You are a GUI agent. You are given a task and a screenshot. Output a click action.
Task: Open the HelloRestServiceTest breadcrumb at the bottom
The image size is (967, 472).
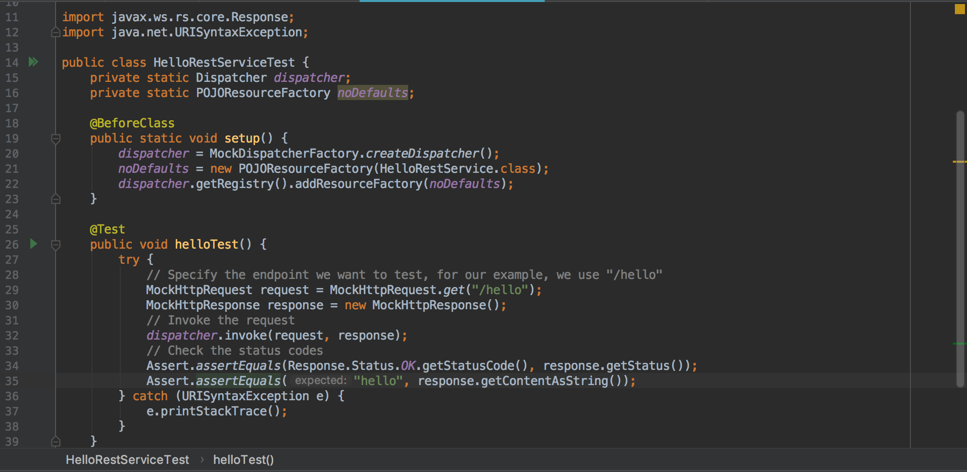tap(127, 460)
